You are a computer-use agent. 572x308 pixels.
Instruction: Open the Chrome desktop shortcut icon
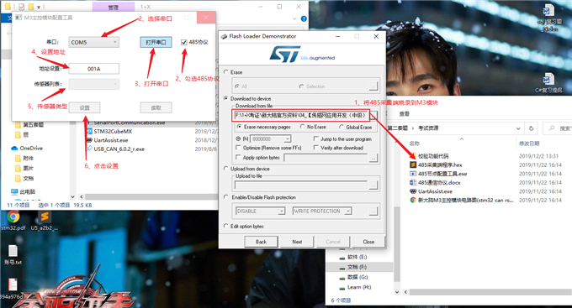(x=13, y=217)
